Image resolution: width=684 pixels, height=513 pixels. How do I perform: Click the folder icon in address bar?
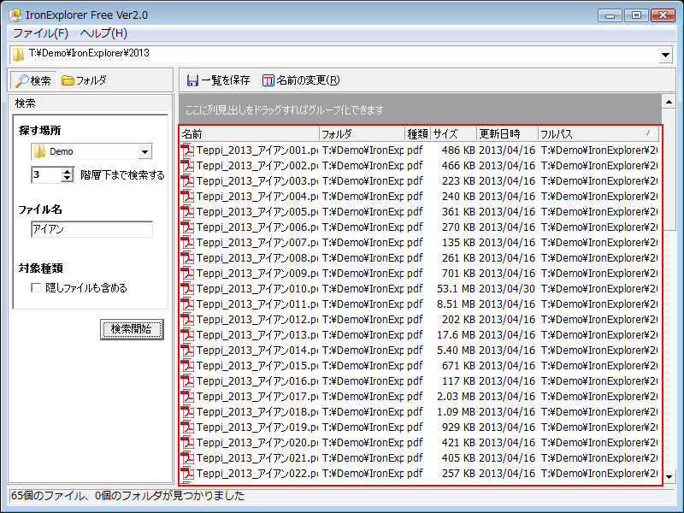[18, 55]
